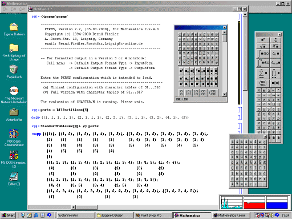This screenshot has width=292, height=219.
Task: Insert the fraction template in the right-hand palette
Action: [275, 40]
